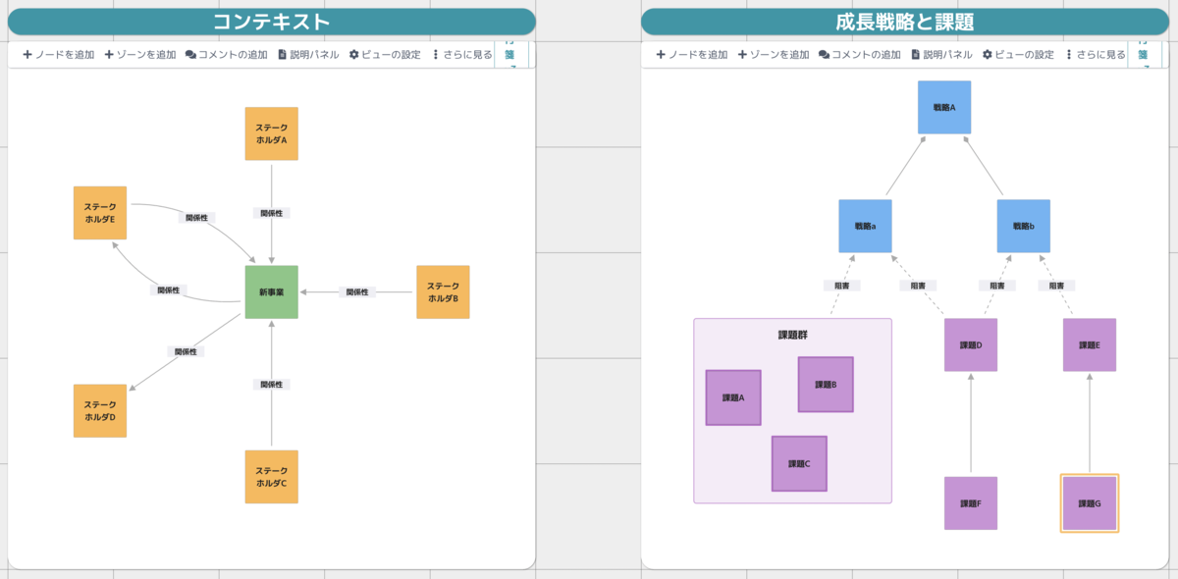Click 阻害 label between 課題群 and 戦略a
This screenshot has height=579, width=1178.
[841, 286]
